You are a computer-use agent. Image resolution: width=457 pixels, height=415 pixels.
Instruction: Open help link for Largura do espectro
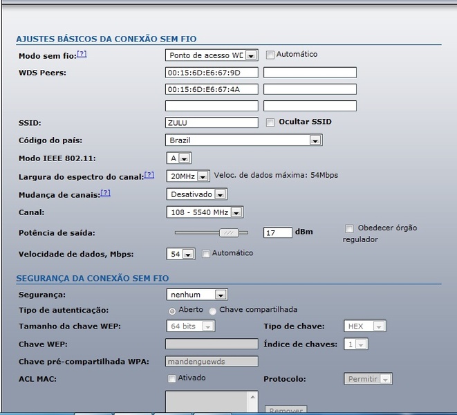(x=149, y=175)
